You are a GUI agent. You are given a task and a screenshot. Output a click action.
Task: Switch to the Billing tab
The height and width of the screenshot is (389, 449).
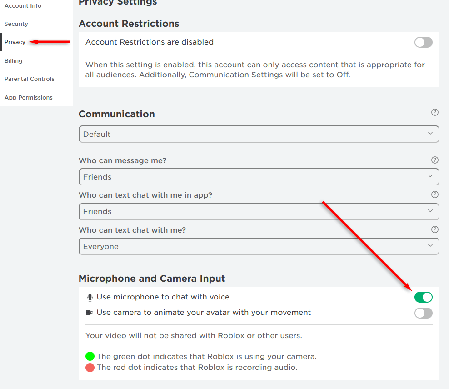pos(14,61)
